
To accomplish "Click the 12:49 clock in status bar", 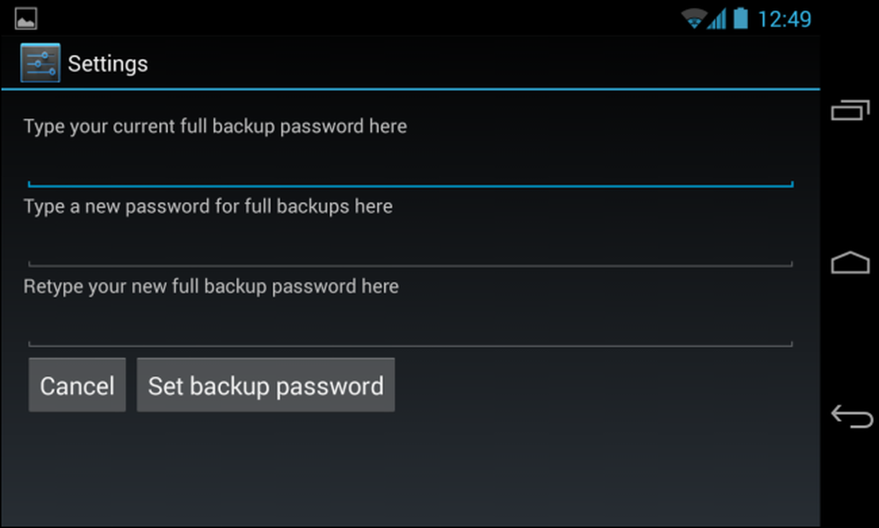I will 784,19.
